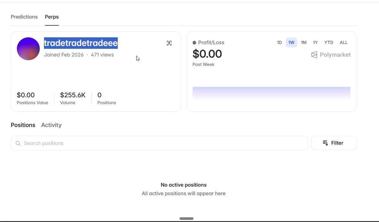Click the tradetradetradeee username
This screenshot has width=379, height=222.
click(81, 43)
